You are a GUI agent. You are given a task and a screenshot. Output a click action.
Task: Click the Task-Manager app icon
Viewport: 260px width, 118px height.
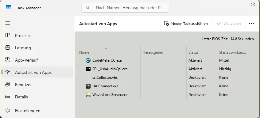point(8,7)
